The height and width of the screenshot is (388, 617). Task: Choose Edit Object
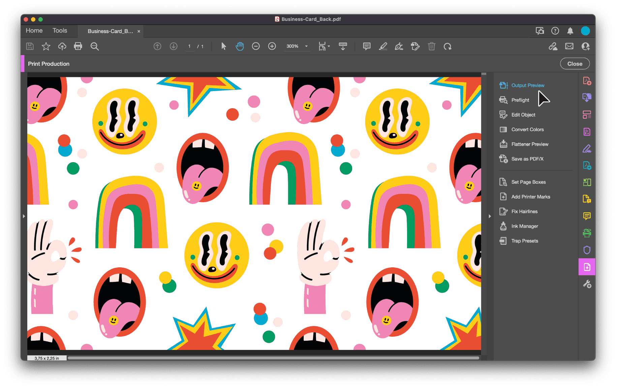click(517, 115)
